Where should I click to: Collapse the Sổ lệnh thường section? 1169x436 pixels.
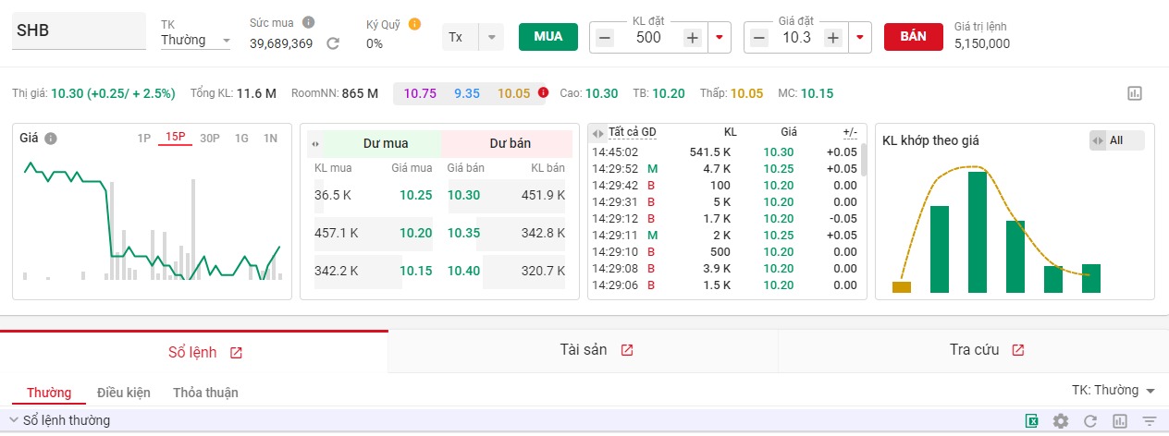tap(14, 420)
